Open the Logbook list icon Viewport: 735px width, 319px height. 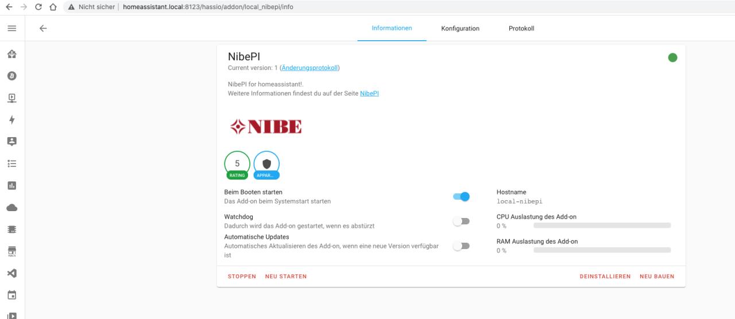coord(11,163)
